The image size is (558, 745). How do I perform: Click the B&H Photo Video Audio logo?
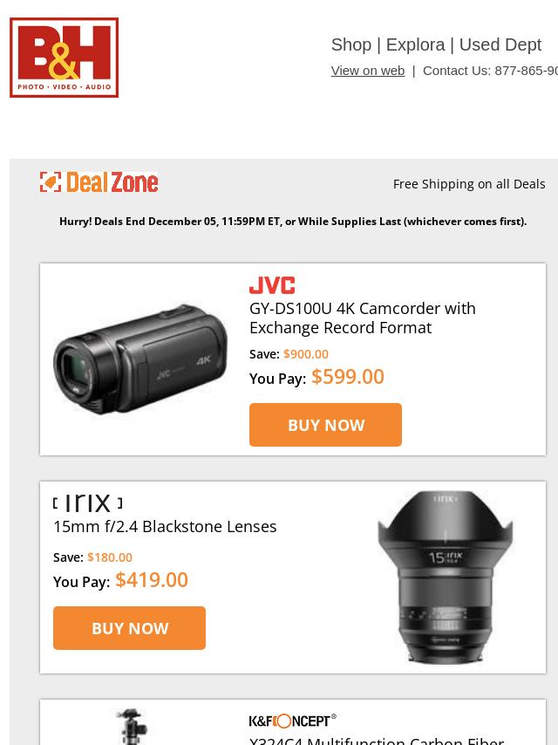65,58
